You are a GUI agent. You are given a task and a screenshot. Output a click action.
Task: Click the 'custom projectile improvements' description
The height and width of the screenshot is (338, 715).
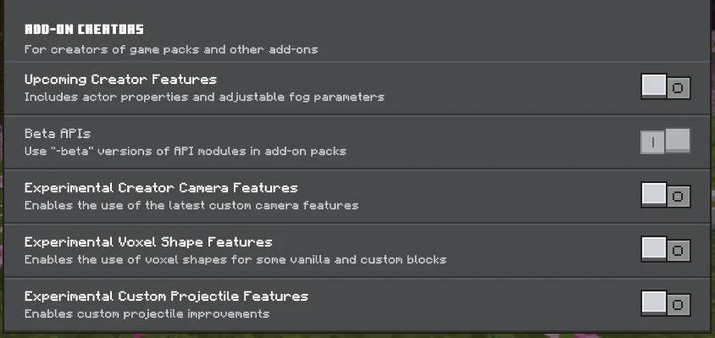pyautogui.click(x=147, y=313)
